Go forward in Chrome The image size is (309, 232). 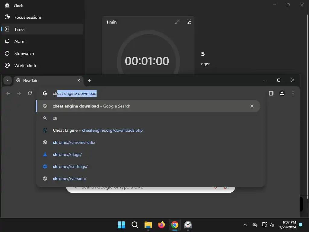coord(19,93)
